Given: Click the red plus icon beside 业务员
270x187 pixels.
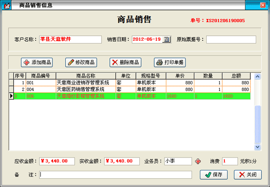Looking at the screenshot, I should (x=198, y=161).
